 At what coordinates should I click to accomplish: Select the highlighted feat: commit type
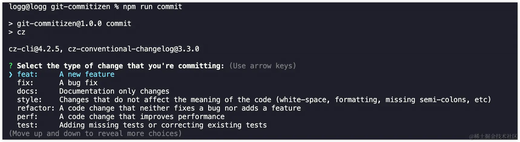click(x=27, y=74)
